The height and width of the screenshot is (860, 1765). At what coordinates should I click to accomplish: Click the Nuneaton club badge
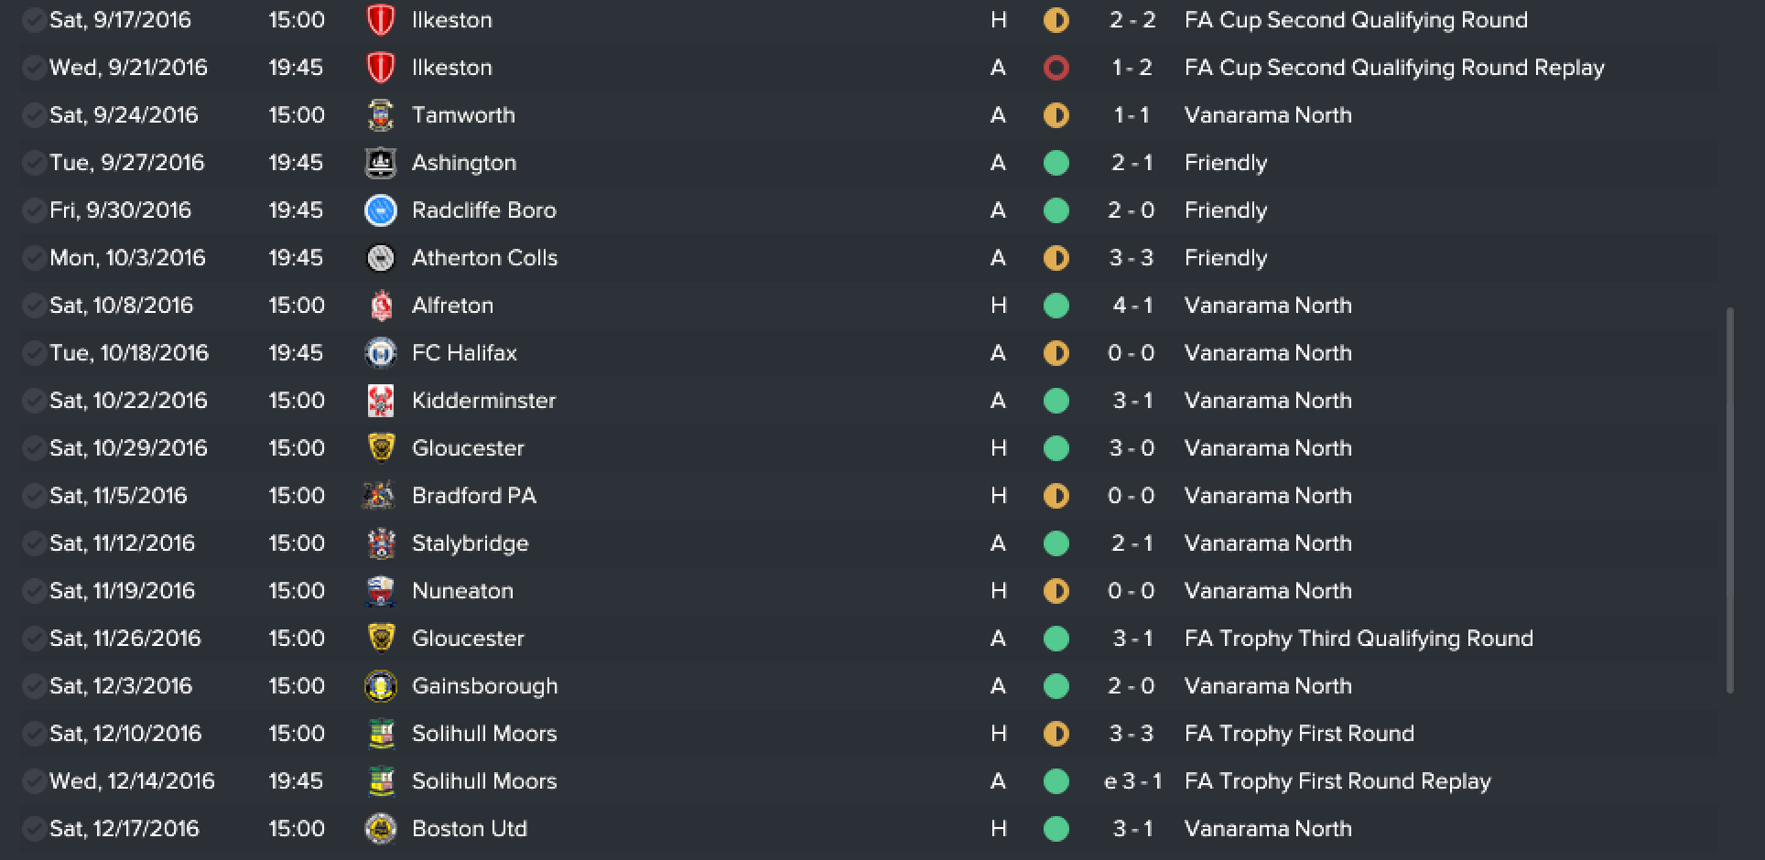click(380, 591)
